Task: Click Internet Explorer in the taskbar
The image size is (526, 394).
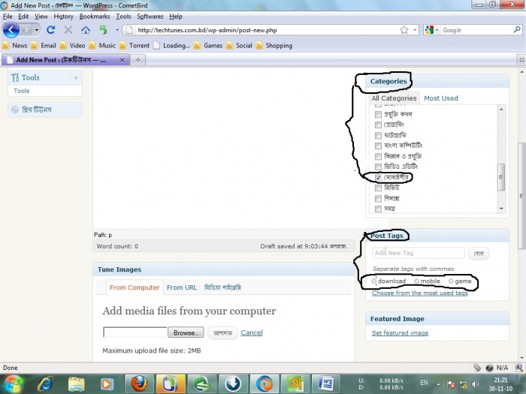Action: pos(45,383)
